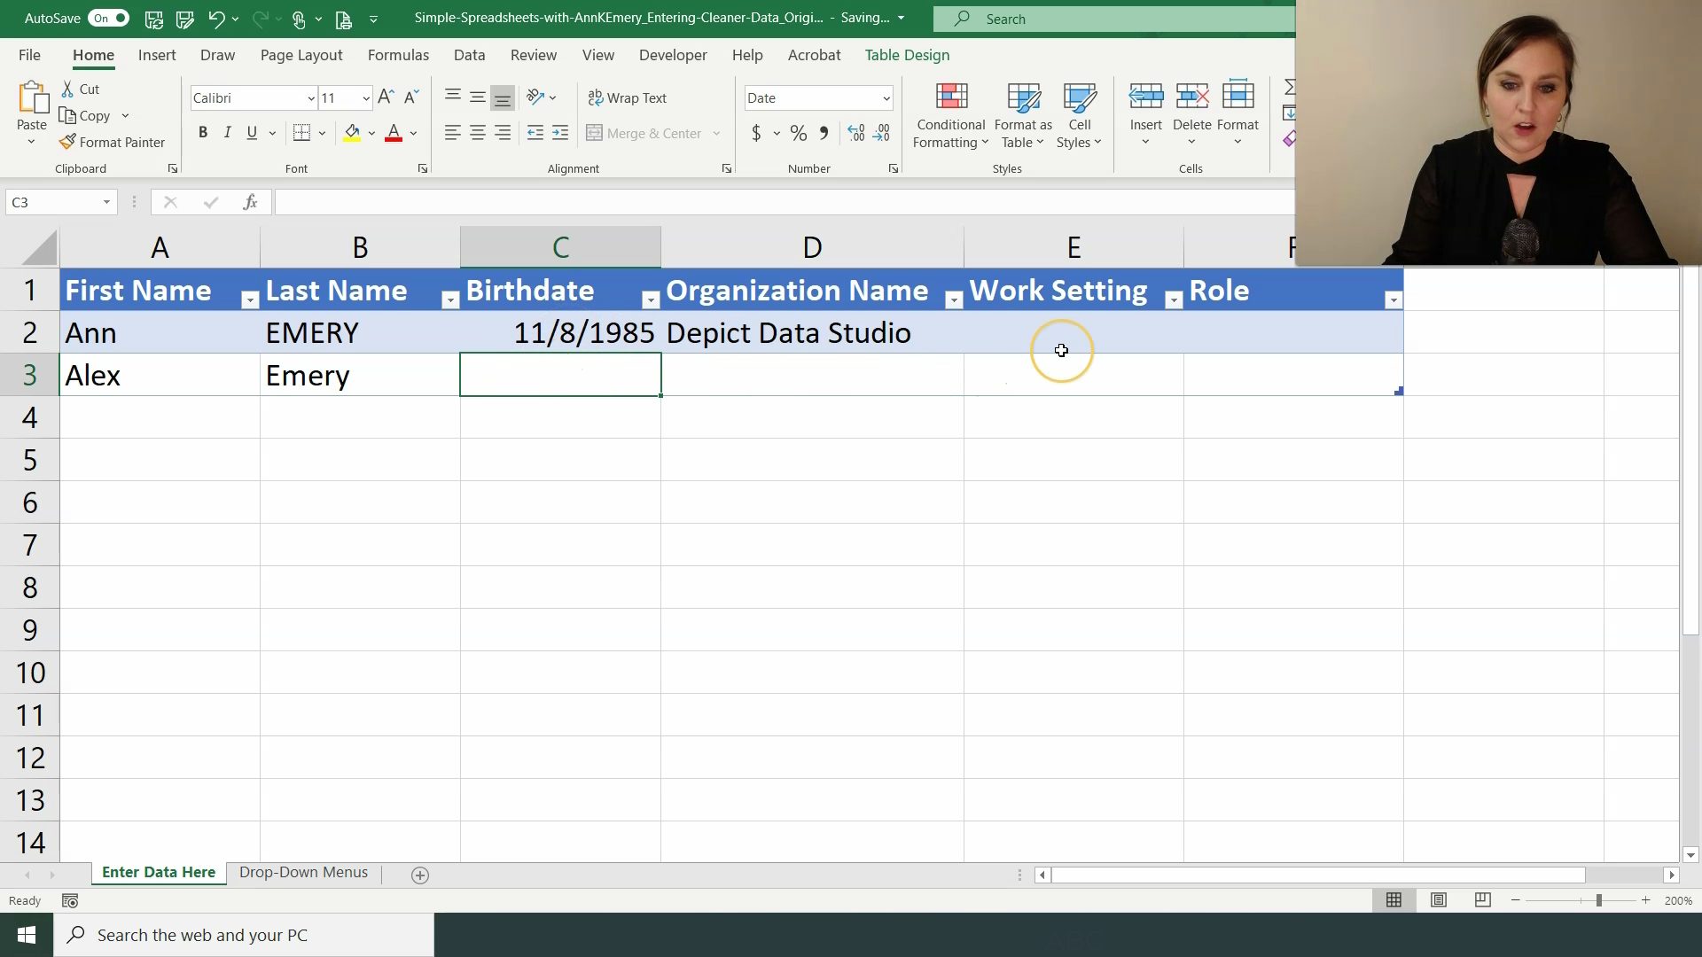1702x957 pixels.
Task: Select Normal view icon in status bar
Action: pyautogui.click(x=1394, y=900)
